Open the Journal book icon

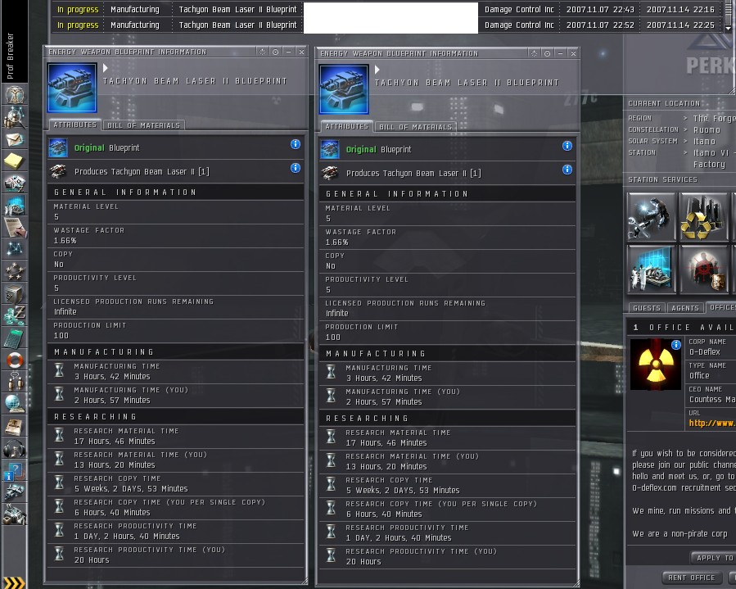(15, 427)
